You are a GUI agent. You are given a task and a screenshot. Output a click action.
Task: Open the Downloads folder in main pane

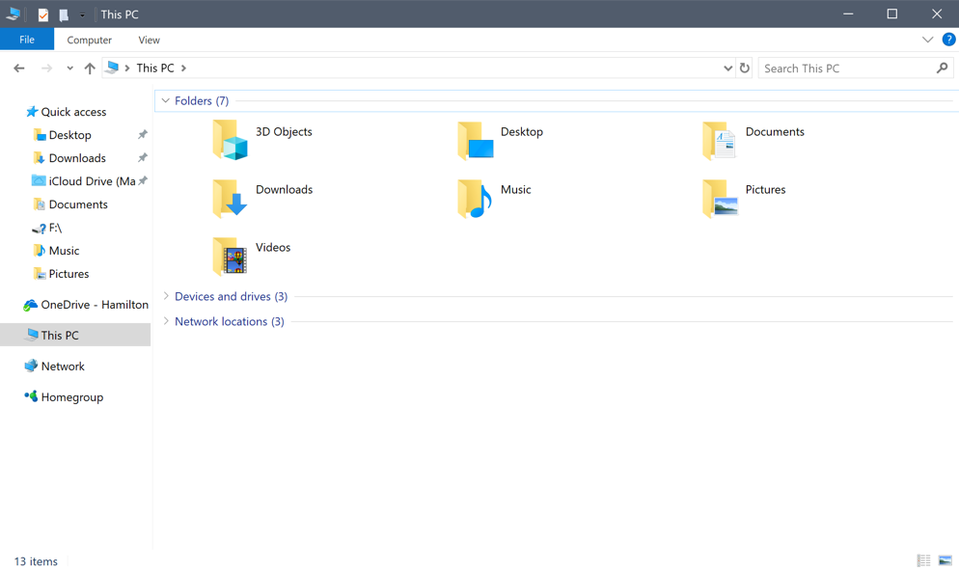[230, 198]
